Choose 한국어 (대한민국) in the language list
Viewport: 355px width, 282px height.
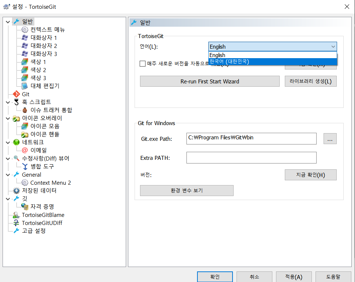(273, 61)
